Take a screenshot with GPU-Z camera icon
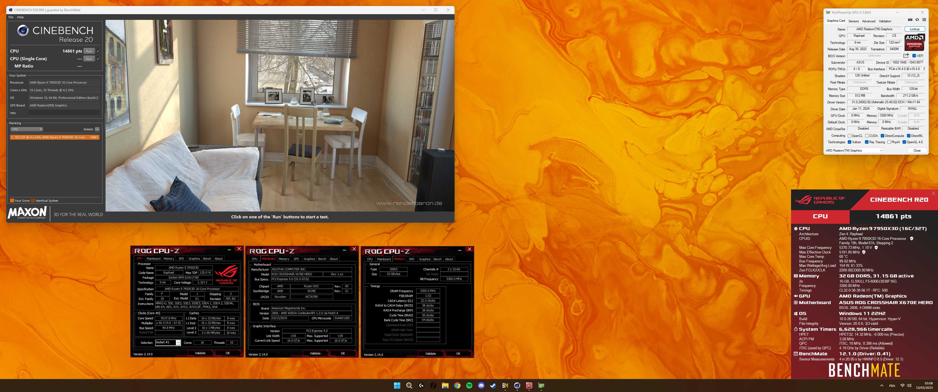 [910, 20]
